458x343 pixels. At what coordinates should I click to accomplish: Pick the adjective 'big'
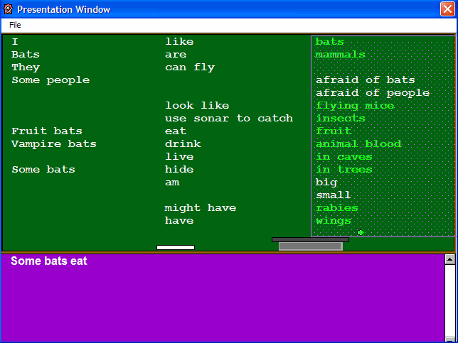(326, 183)
